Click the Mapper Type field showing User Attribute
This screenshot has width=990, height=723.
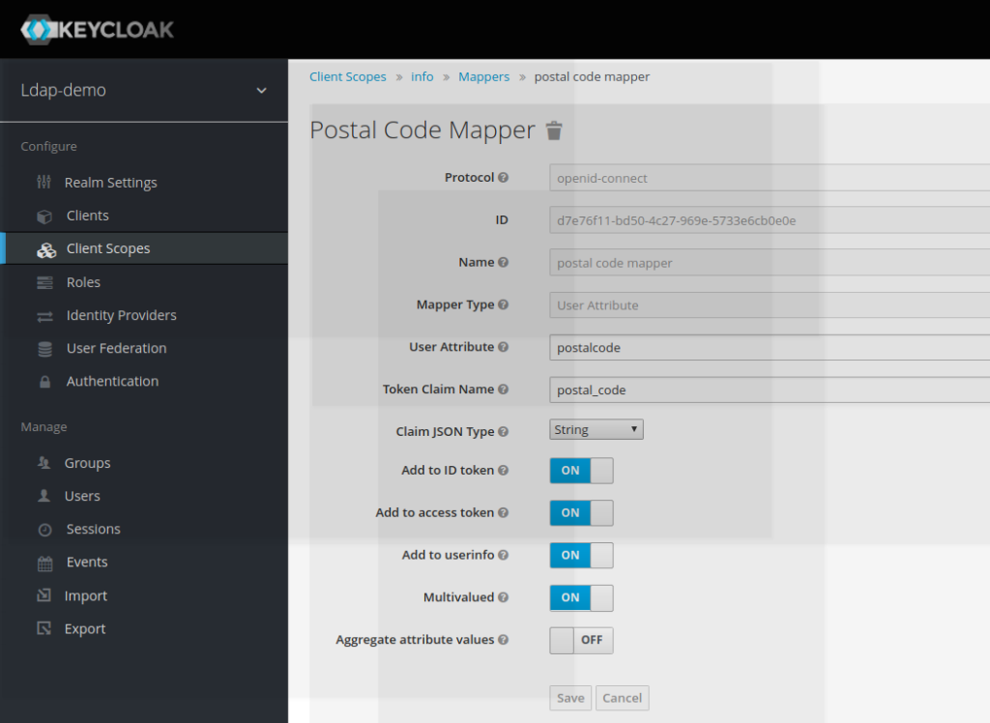coord(770,305)
